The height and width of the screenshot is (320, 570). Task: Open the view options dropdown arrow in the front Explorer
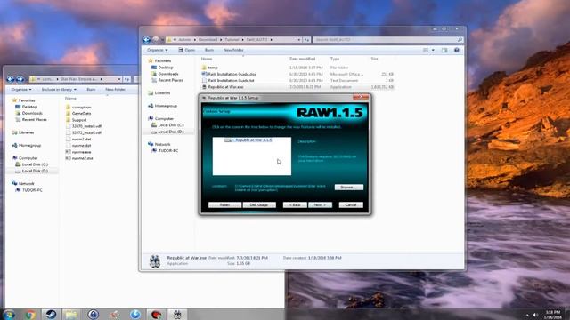[433, 50]
